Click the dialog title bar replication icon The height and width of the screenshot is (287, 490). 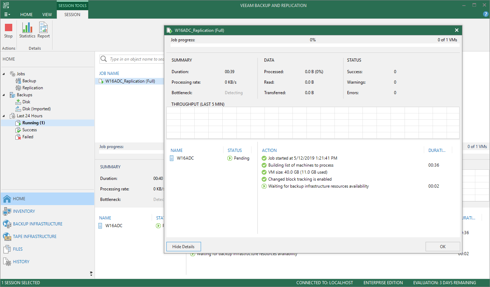pyautogui.click(x=169, y=30)
